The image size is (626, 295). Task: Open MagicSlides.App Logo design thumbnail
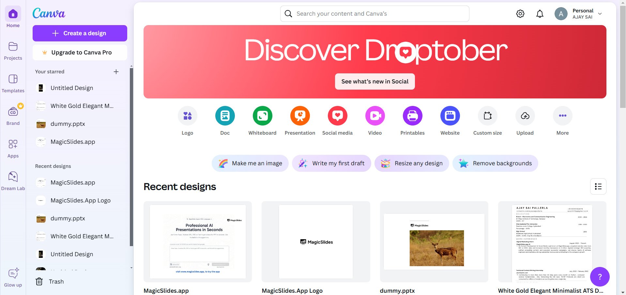[x=316, y=242]
